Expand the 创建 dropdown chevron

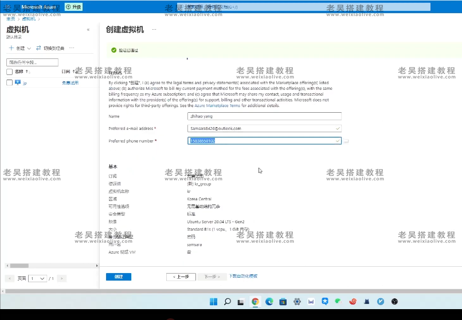29,48
